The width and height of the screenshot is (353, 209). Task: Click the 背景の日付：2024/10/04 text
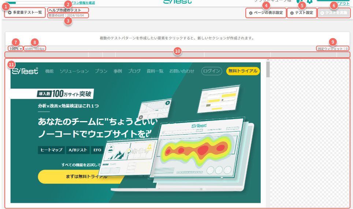click(66, 15)
